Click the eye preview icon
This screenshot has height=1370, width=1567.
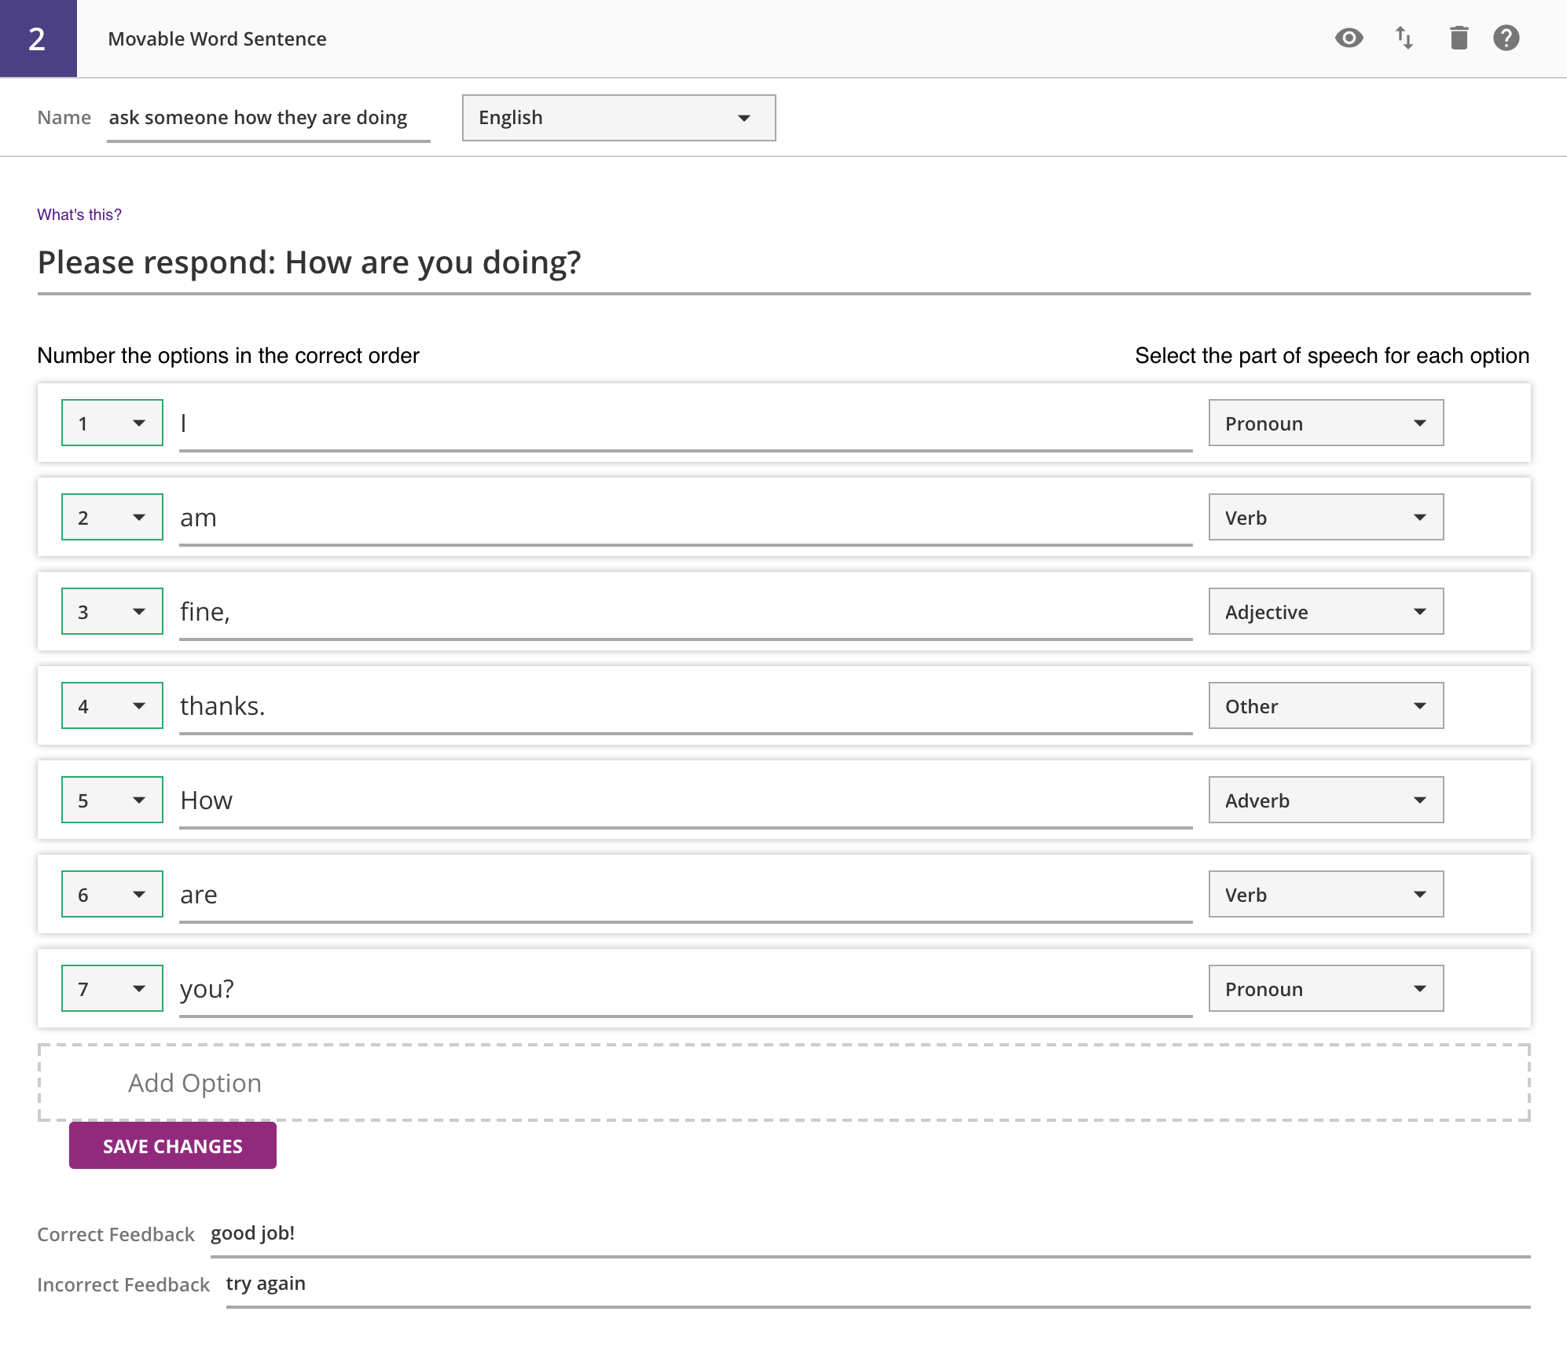[x=1349, y=38]
